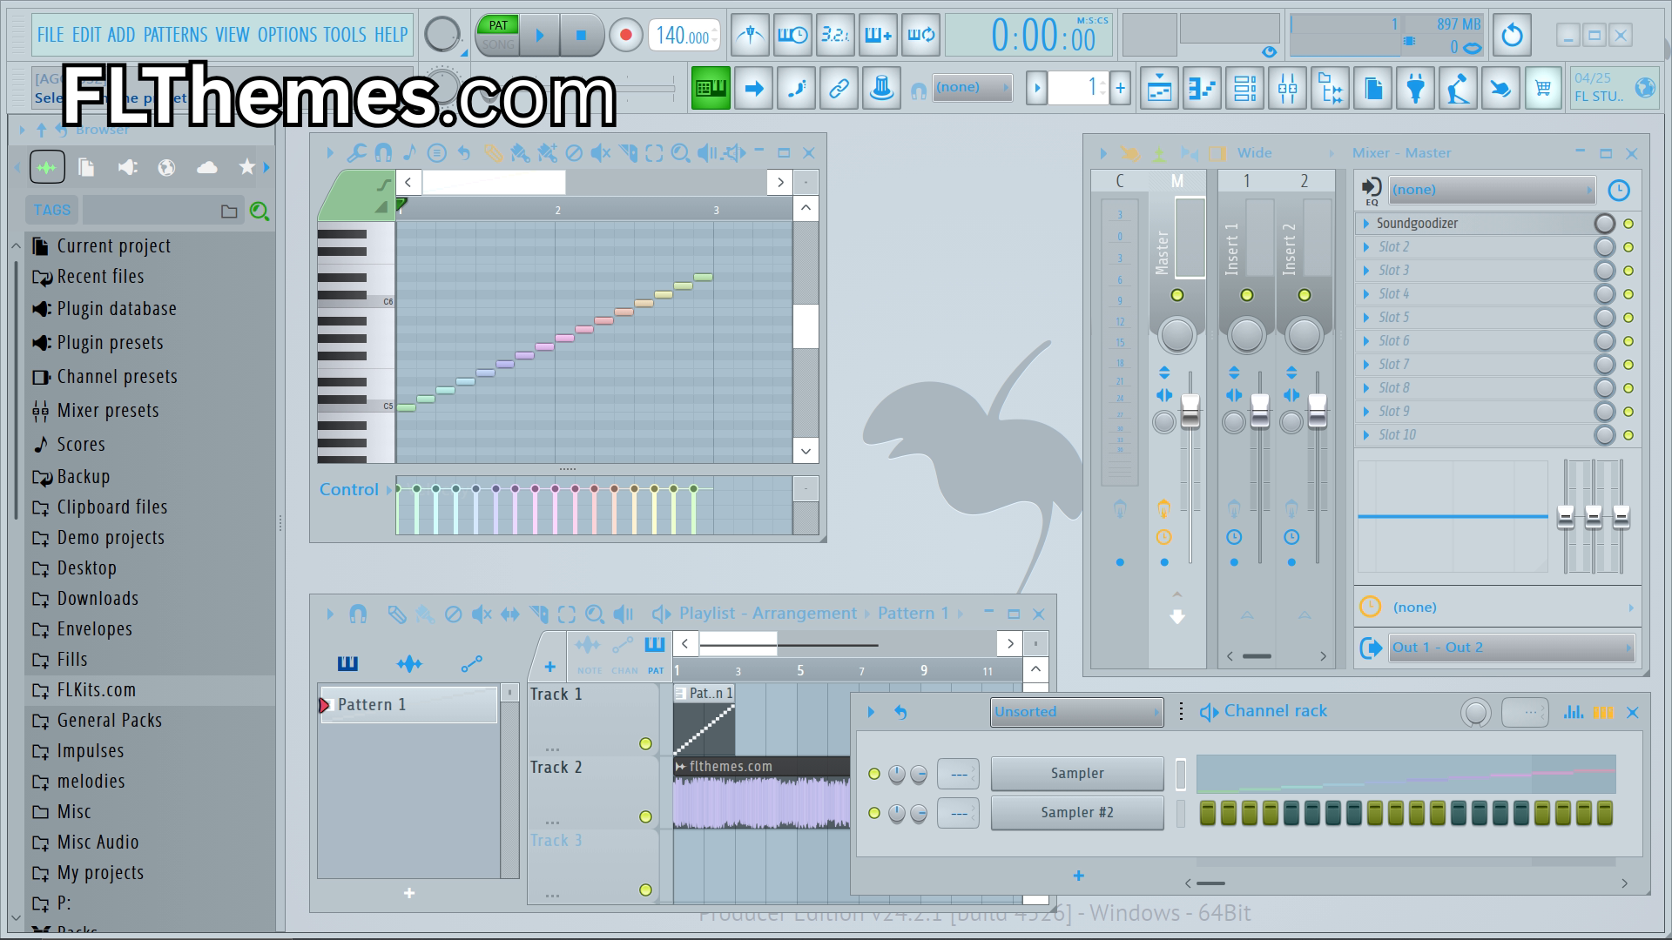Select the FLKits.com browser folder
1672x940 pixels.
coord(97,690)
